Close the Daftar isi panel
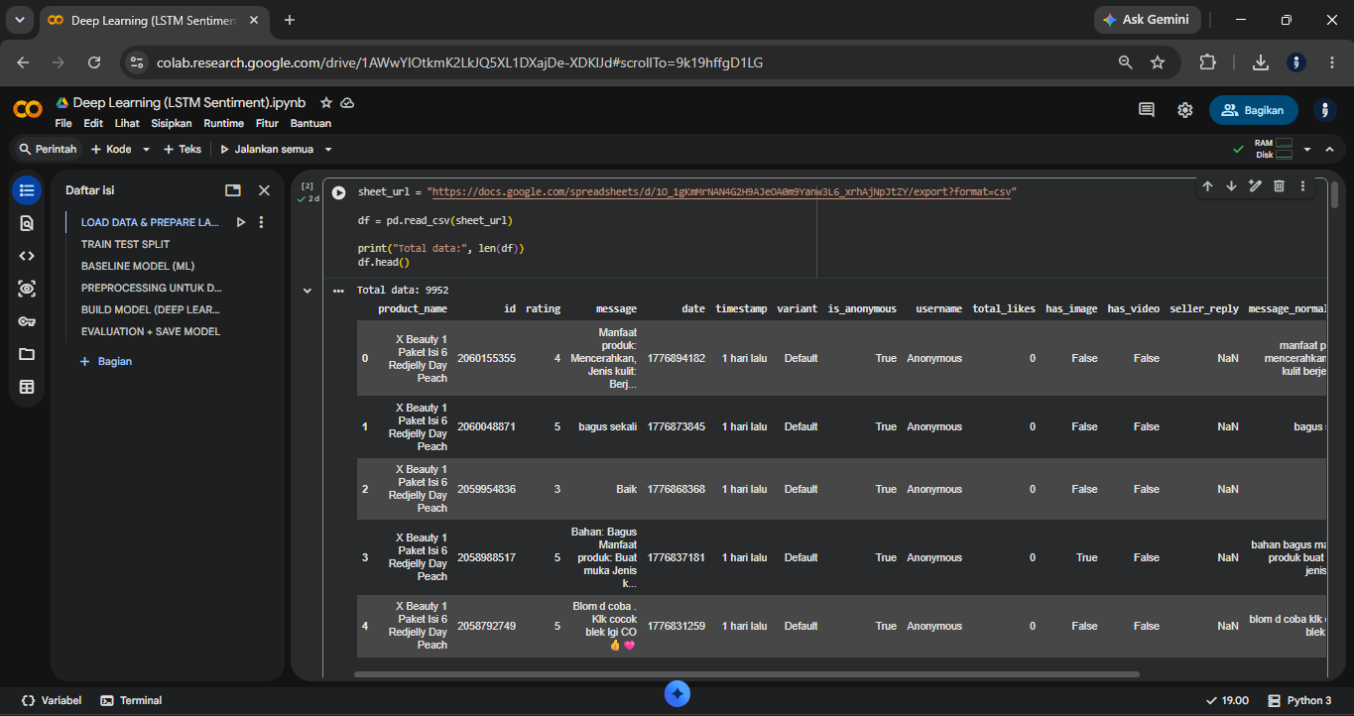Viewport: 1354px width, 716px height. pos(264,190)
